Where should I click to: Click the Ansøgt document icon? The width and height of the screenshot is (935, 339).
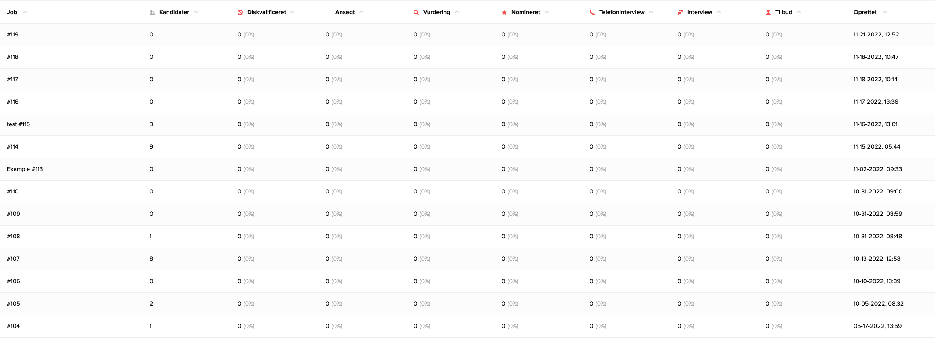[328, 12]
